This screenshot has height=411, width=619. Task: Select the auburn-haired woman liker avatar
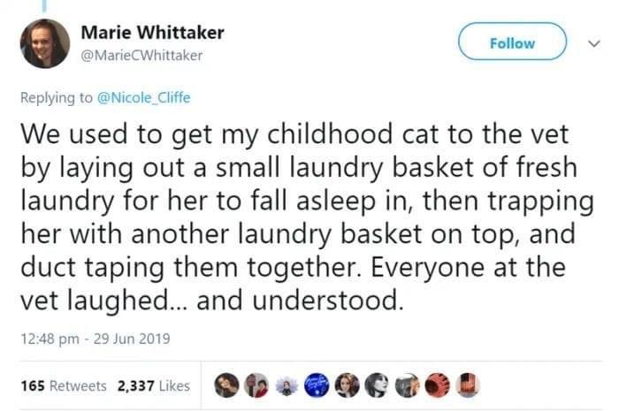pos(347,385)
